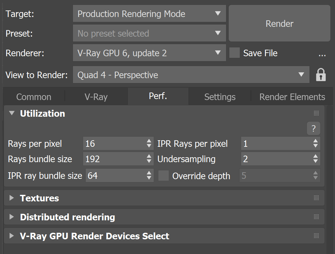Image resolution: width=335 pixels, height=254 pixels.
Task: Switch to the Render Elements tab
Action: tap(292, 96)
